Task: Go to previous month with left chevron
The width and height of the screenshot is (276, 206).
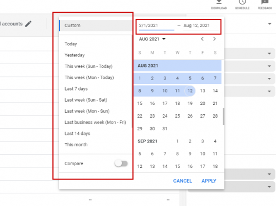Action: click(202, 39)
